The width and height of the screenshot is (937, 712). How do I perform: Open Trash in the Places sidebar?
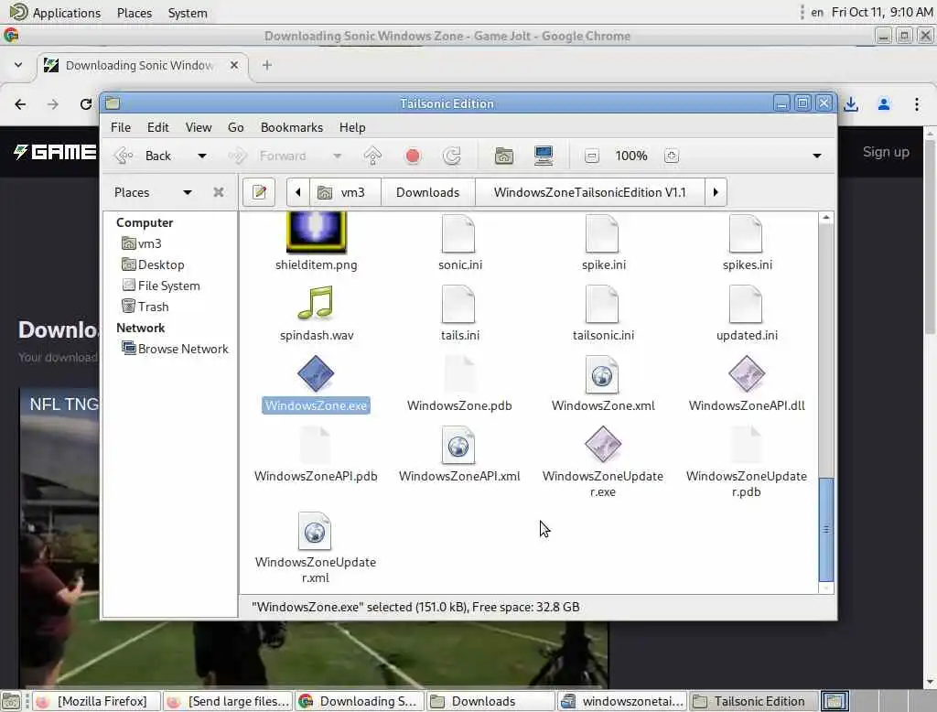145,306
